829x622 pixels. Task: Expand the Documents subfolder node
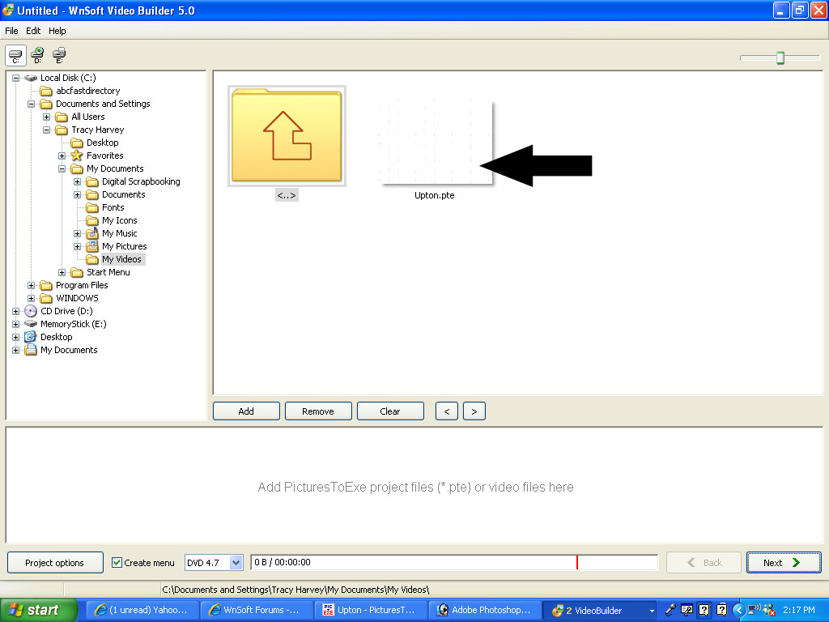click(x=77, y=194)
